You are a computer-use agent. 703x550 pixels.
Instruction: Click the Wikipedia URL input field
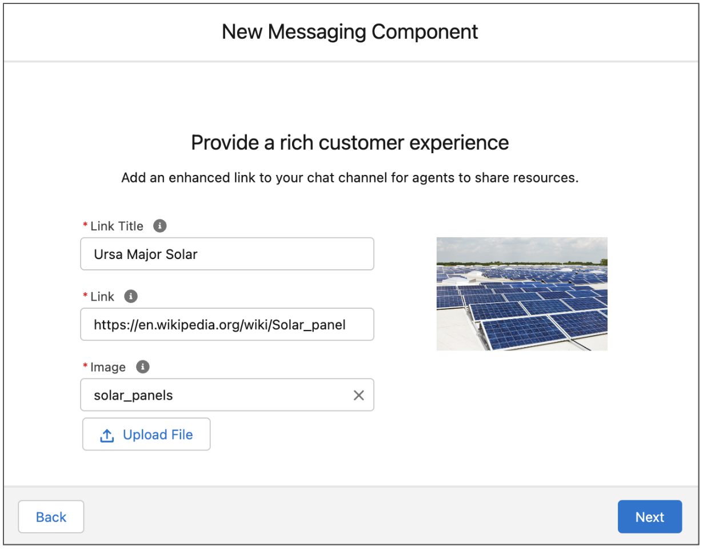(x=227, y=324)
